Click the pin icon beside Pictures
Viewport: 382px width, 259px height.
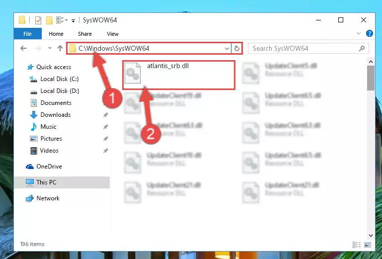click(x=105, y=139)
